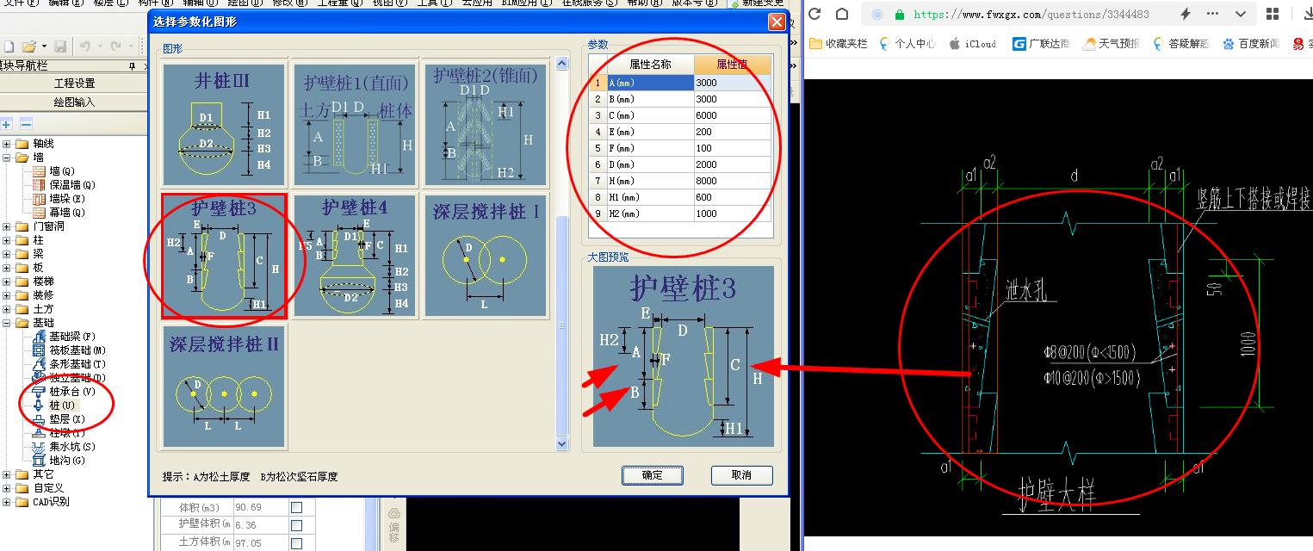
Task: Click the shape list scroll-up arrow
Action: pos(562,64)
